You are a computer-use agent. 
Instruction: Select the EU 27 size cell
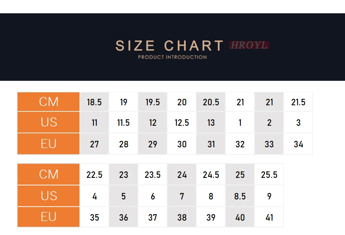click(x=94, y=144)
